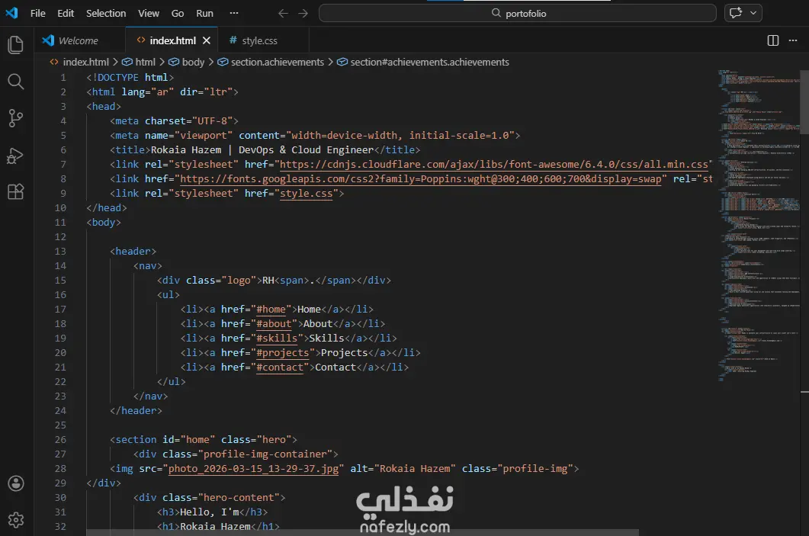Close the index.html tab
Image resolution: width=809 pixels, height=536 pixels.
[207, 40]
